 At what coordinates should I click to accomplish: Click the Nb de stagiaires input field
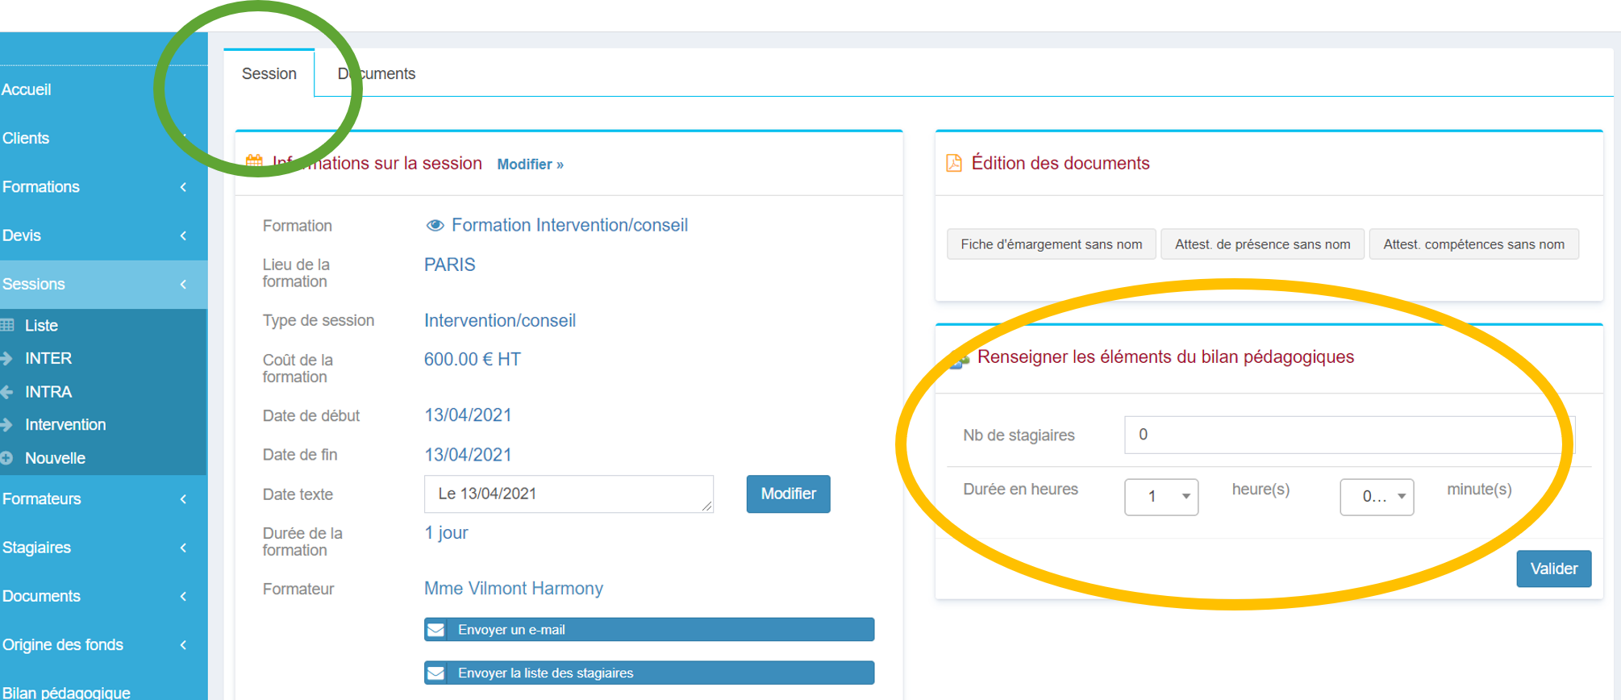[1348, 435]
